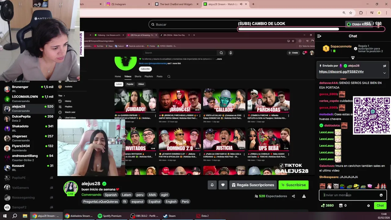Screen dimensions: 391x220
Task: Open Windows taskbar search
Action: [x=15, y=216]
